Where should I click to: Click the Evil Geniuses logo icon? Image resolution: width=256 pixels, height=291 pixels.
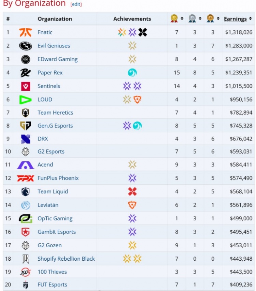(x=26, y=46)
